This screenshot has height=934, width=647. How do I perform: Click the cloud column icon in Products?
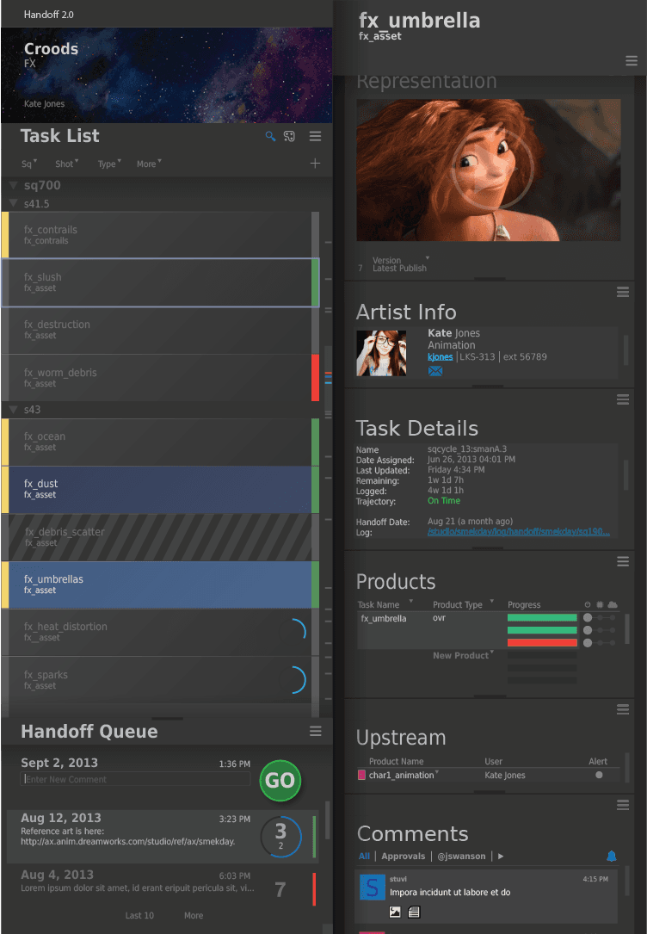pos(613,604)
